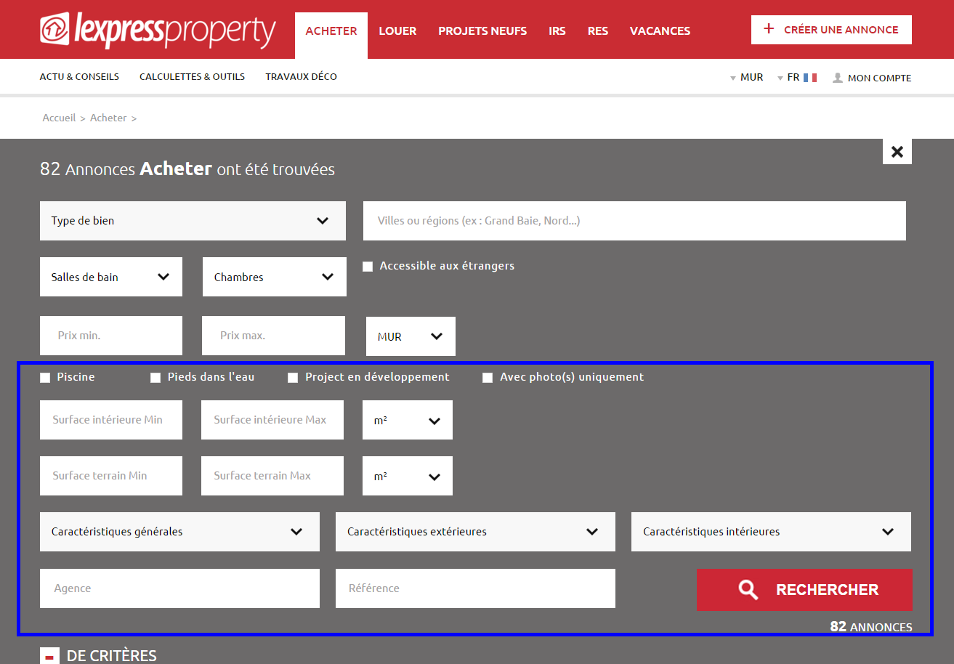
Task: Click the Acheter breadcrumb link
Action: [108, 118]
